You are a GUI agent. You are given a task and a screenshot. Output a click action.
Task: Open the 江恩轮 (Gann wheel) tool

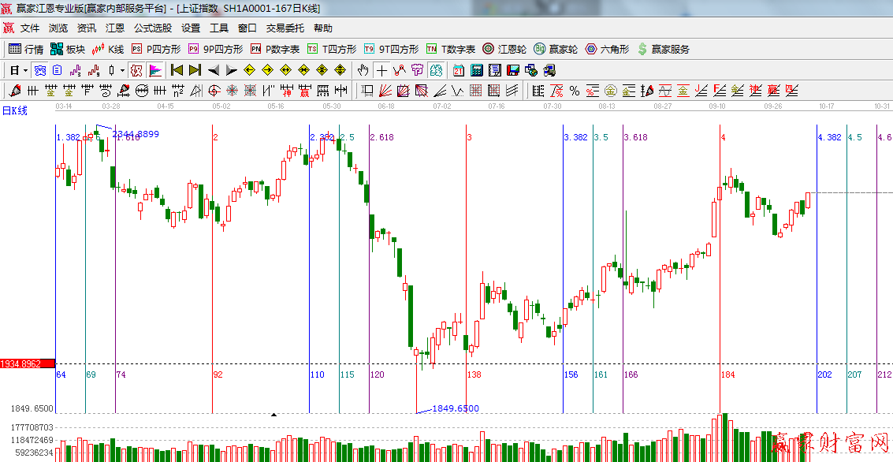(x=507, y=49)
